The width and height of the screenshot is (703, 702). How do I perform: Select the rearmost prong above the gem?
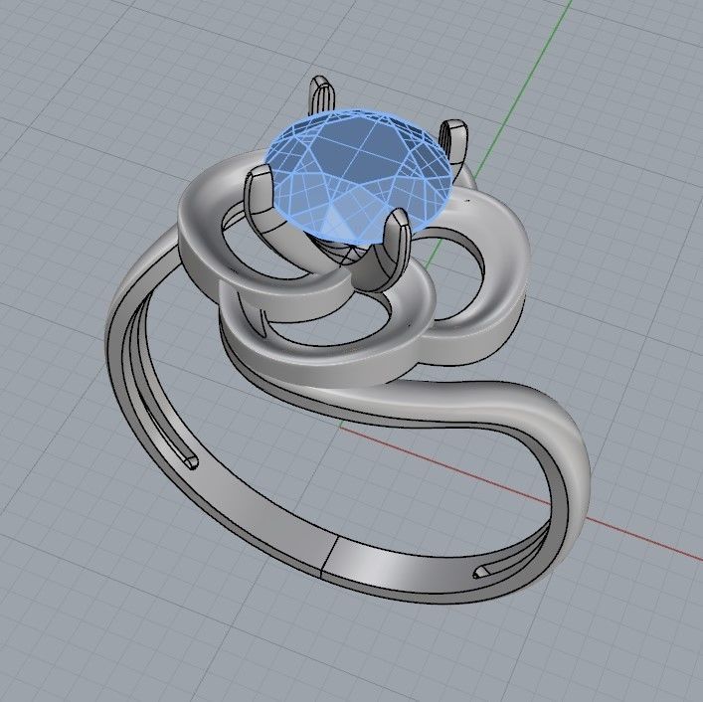pos(322,94)
